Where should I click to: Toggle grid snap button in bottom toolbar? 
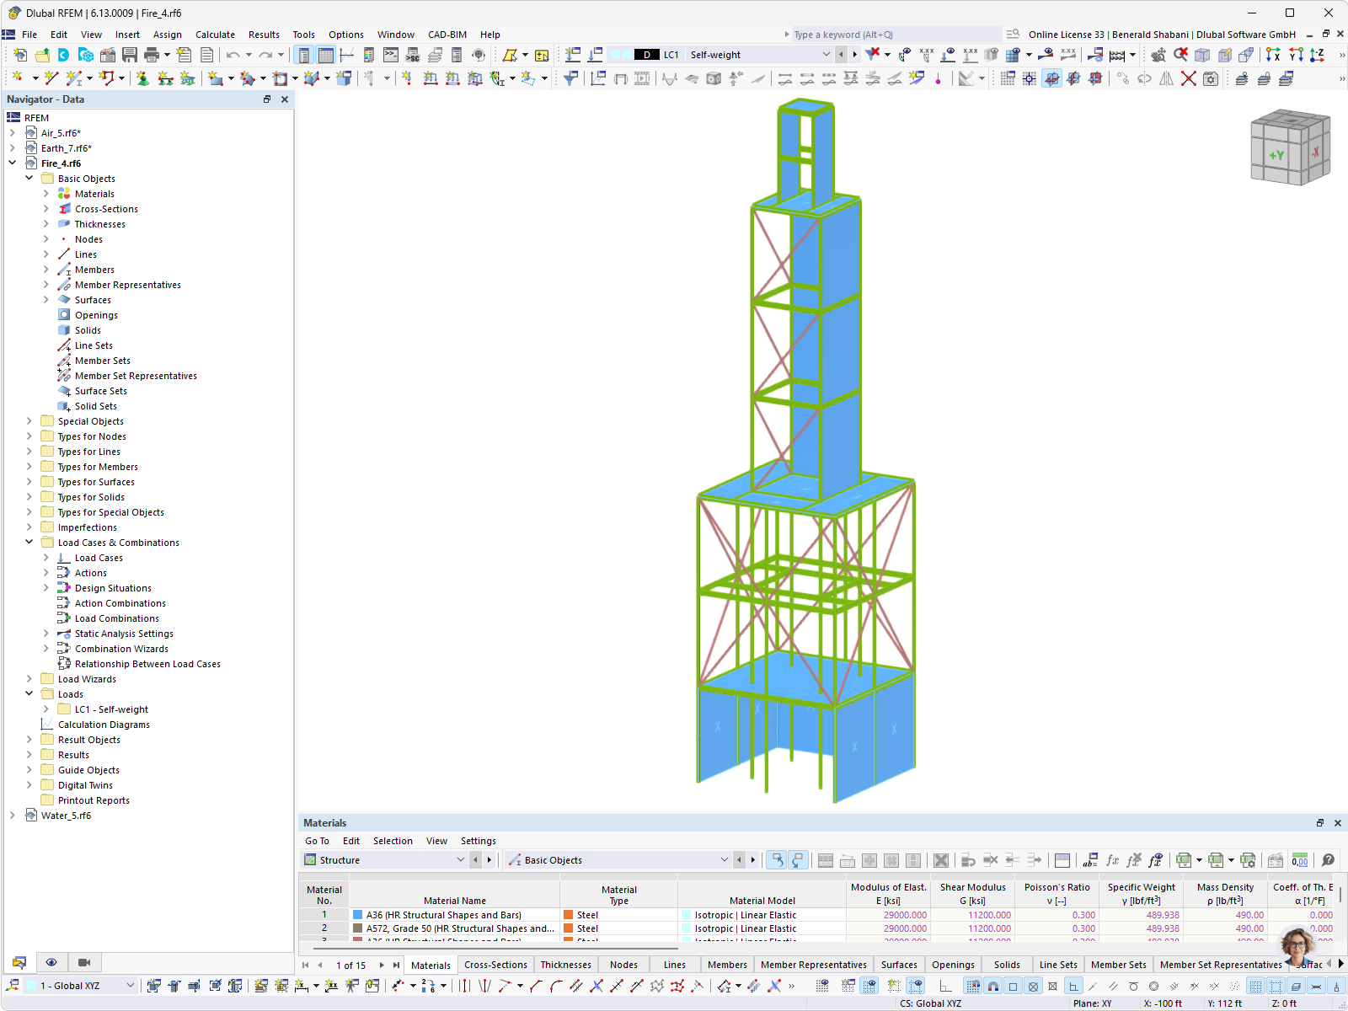tap(972, 986)
